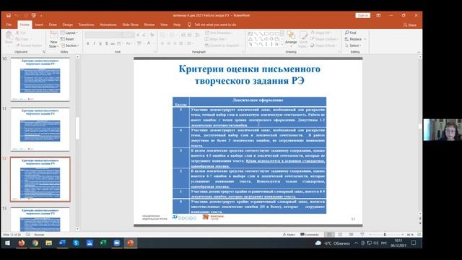Switch to Slide Sorter view

tap(340, 235)
